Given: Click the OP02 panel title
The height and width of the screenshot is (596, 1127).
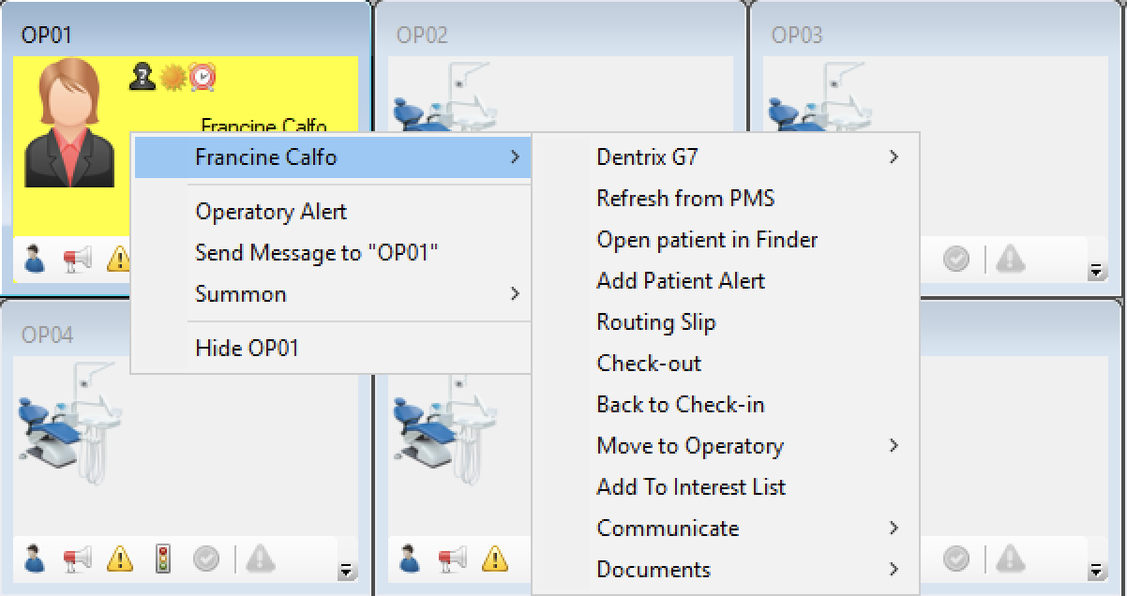Looking at the screenshot, I should point(422,36).
